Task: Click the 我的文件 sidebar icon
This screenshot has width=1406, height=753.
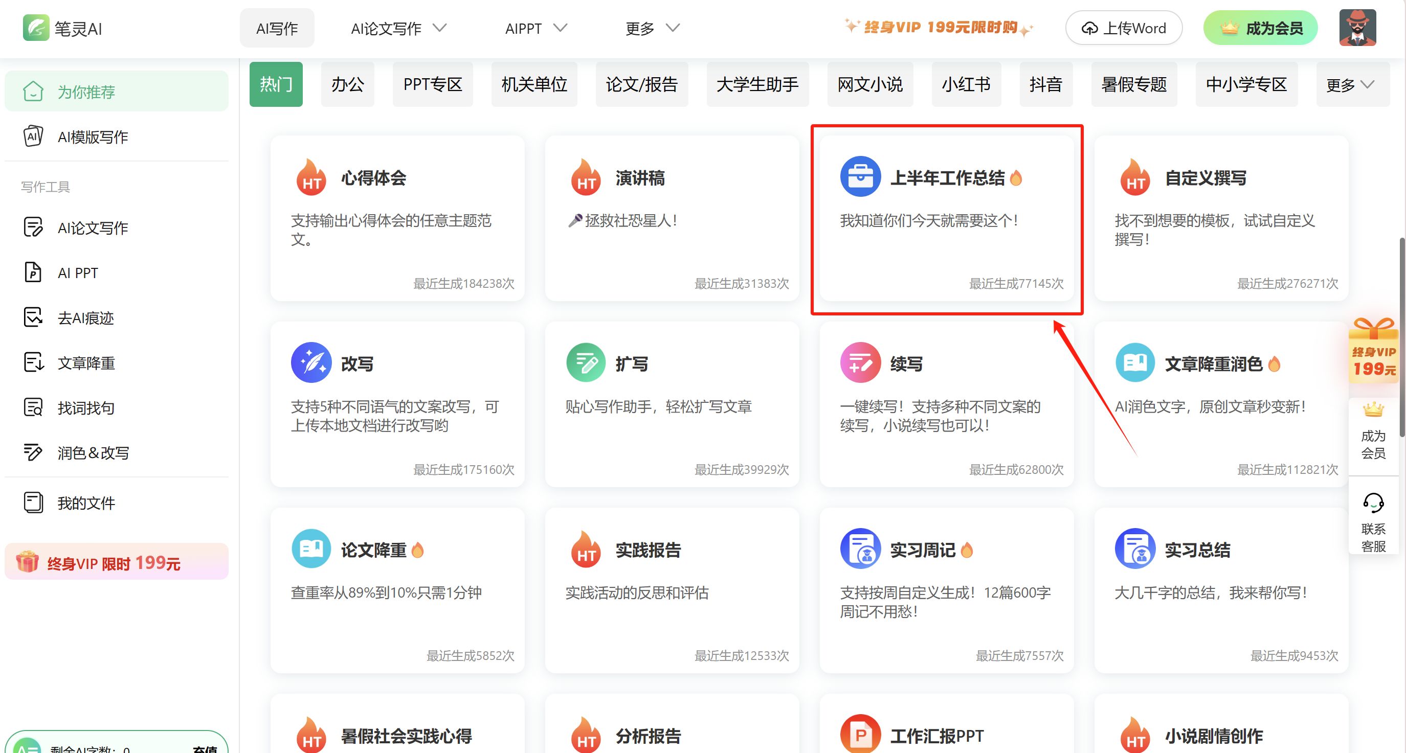Action: point(33,503)
